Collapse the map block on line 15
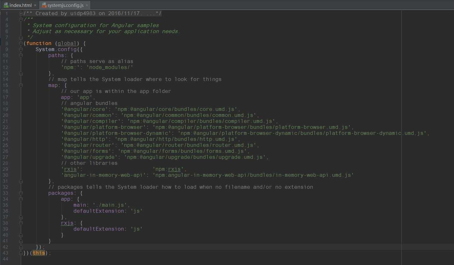 tap(21, 85)
